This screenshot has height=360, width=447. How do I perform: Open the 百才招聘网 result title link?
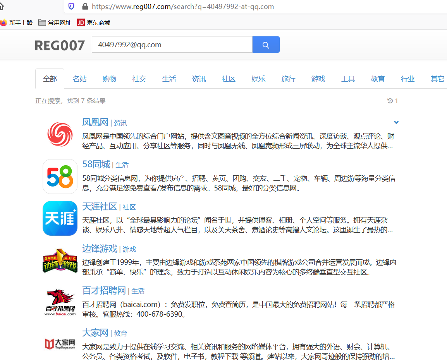point(104,290)
